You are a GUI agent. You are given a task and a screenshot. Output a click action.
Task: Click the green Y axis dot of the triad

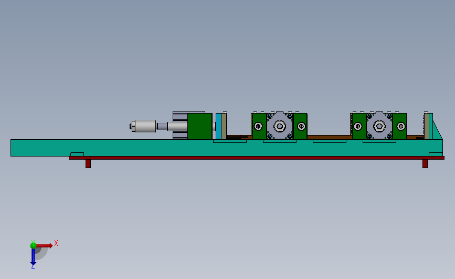[33, 245]
